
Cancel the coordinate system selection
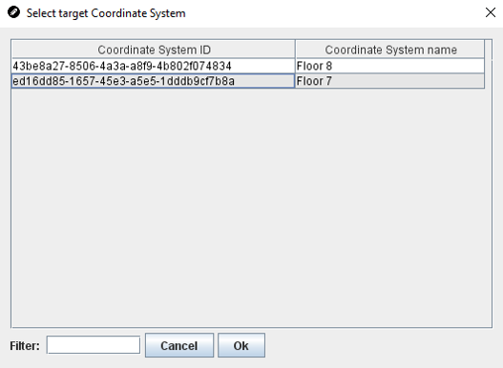tap(179, 345)
